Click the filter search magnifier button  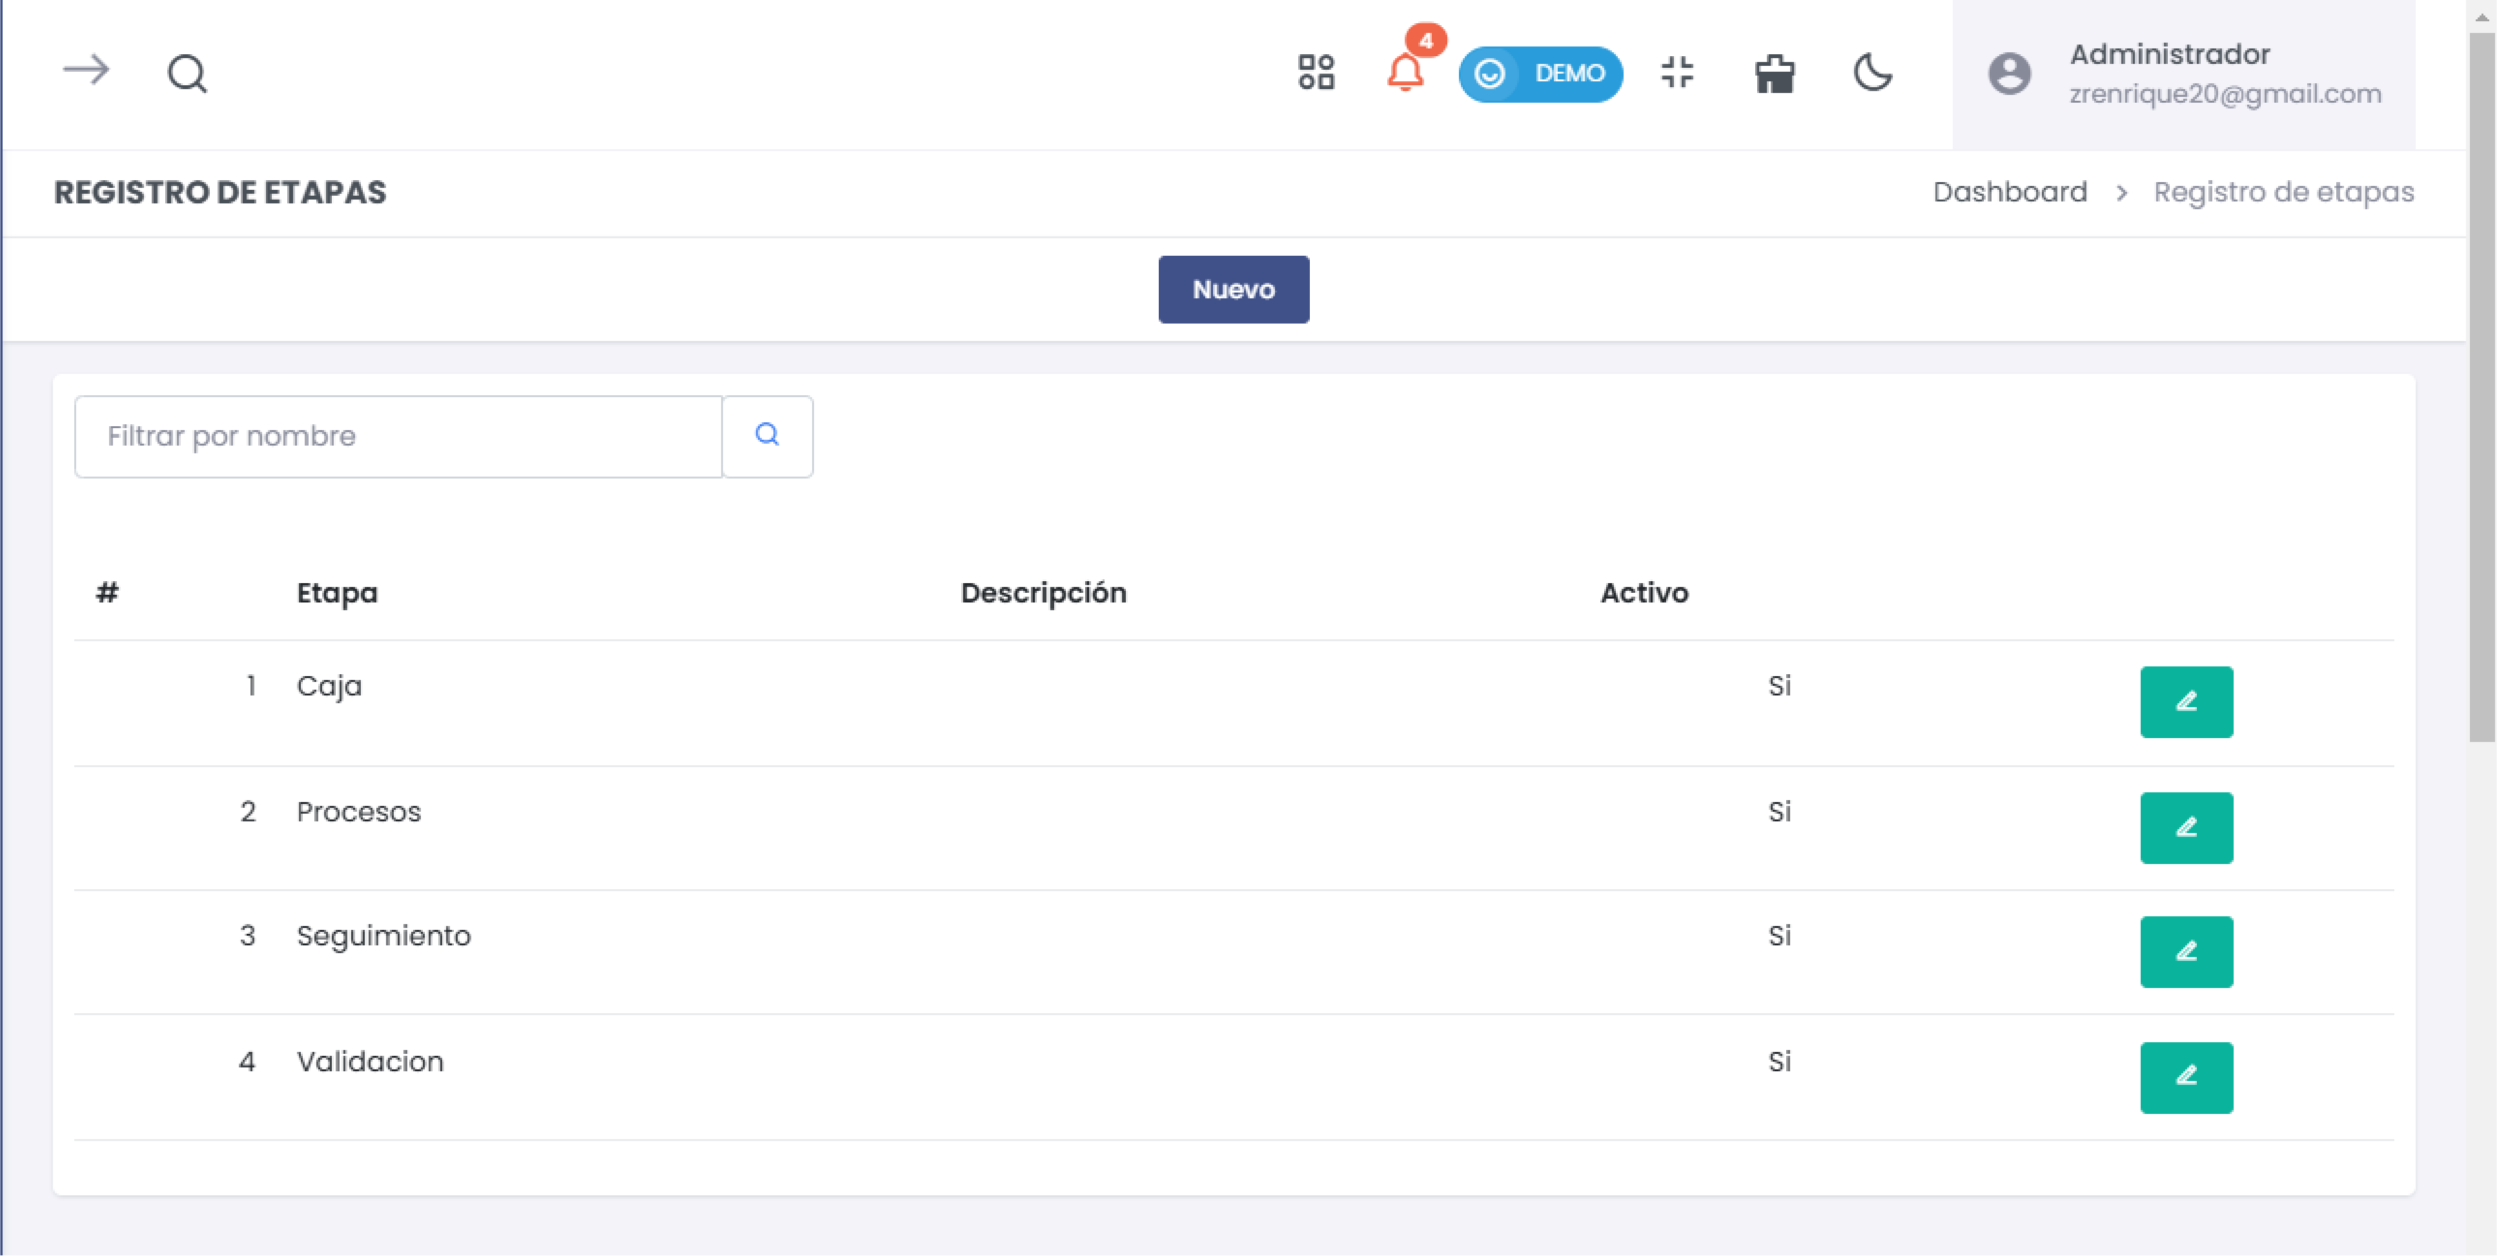(767, 437)
